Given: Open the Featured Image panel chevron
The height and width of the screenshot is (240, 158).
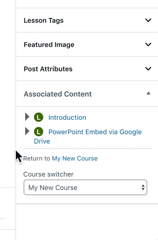Looking at the screenshot, I should 148,45.
